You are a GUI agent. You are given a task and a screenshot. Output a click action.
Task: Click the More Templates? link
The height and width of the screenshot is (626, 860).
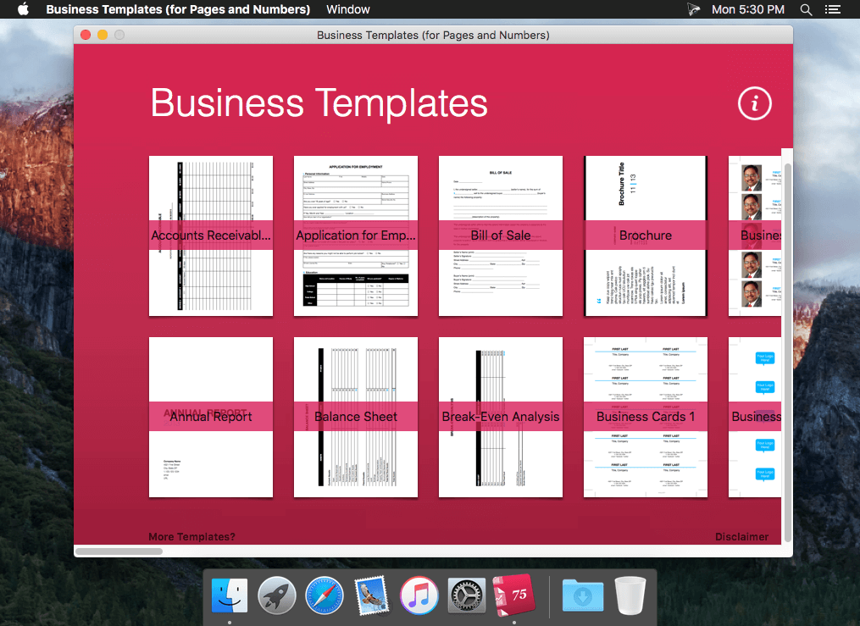(191, 536)
